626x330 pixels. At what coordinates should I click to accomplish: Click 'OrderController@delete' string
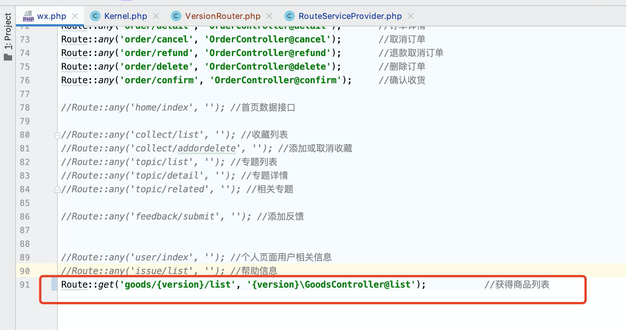pyautogui.click(x=268, y=67)
